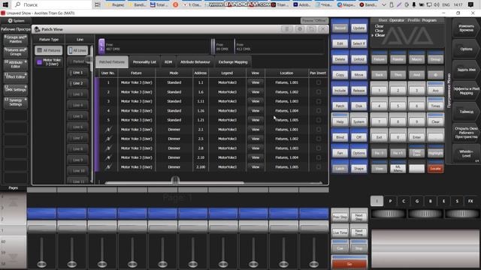Click the red Locate button

tap(435, 168)
